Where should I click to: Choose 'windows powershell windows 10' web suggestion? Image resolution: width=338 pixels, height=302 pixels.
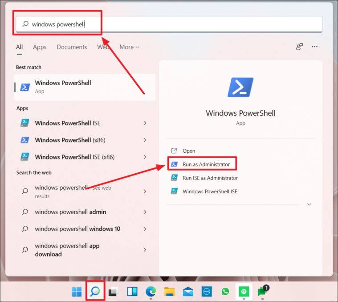click(77, 229)
